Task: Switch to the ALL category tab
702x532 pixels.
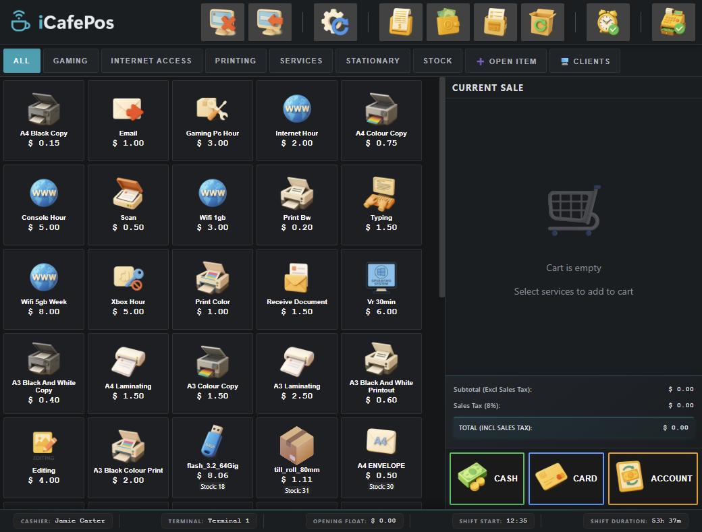Action: point(22,61)
